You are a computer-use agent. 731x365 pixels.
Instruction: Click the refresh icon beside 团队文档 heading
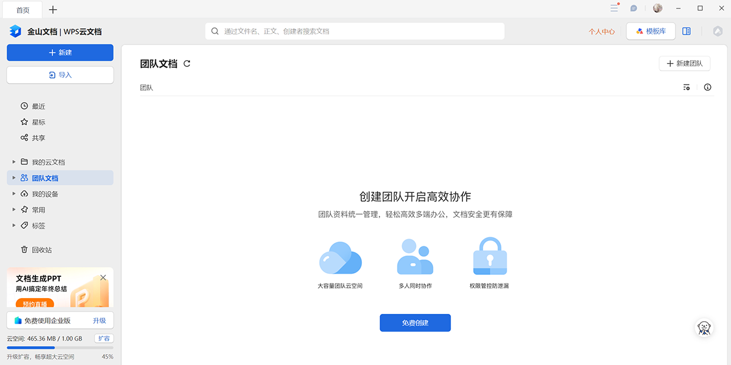(x=187, y=63)
